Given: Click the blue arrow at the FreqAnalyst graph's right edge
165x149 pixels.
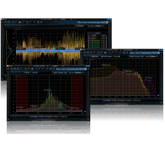Looking at the screenshot, I should [x=158, y=95].
